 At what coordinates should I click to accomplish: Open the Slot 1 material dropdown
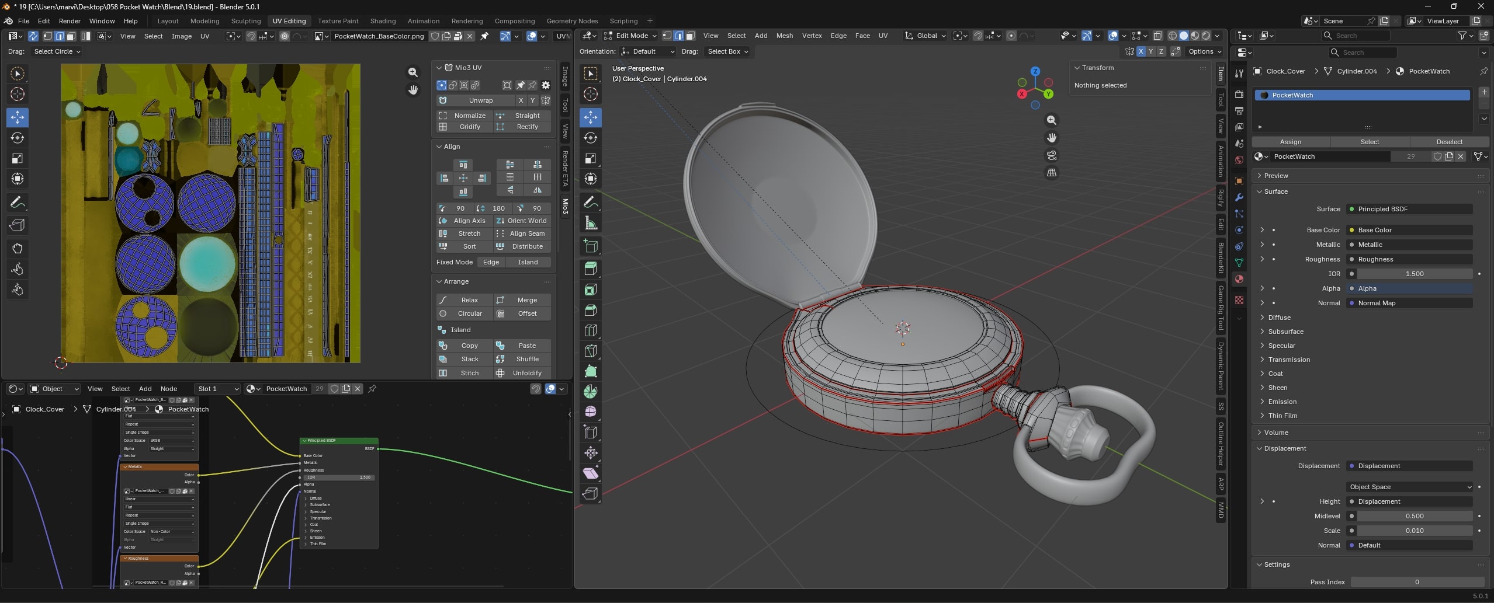[217, 389]
